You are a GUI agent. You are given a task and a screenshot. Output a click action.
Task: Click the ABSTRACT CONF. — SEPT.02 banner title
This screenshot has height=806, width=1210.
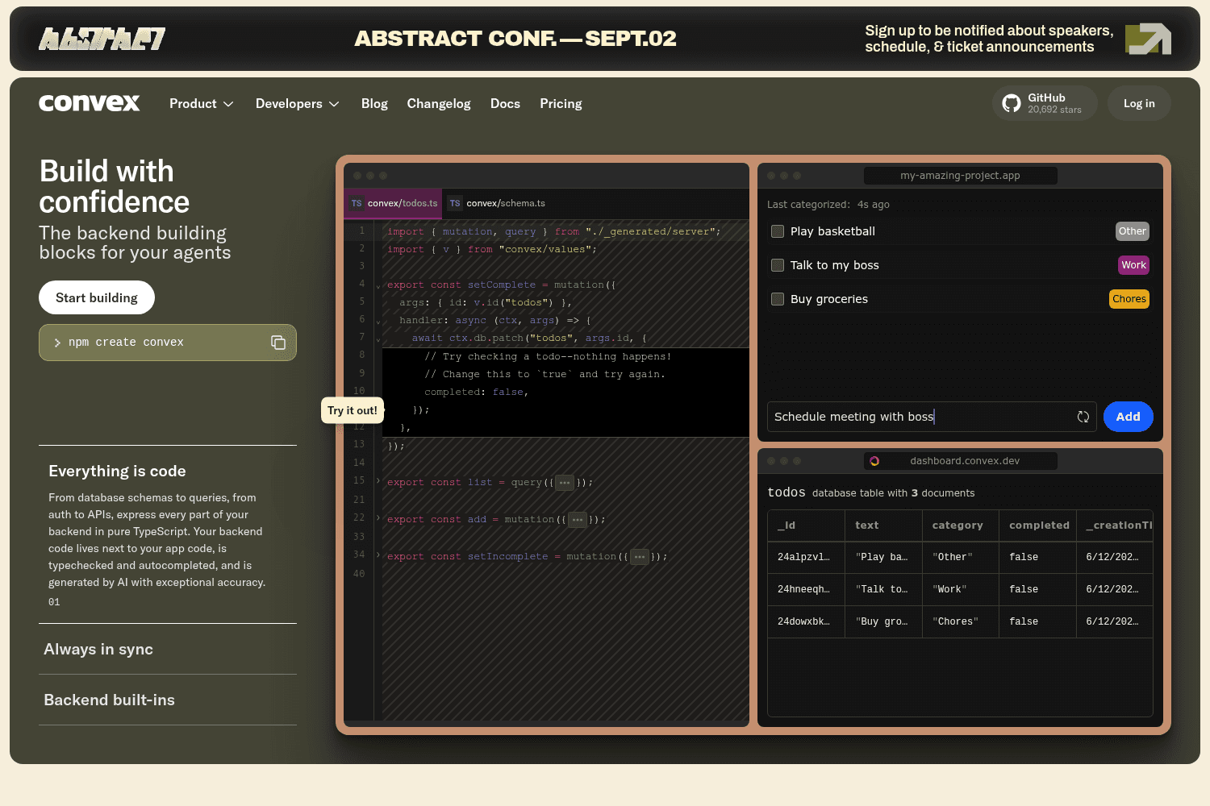tap(515, 39)
